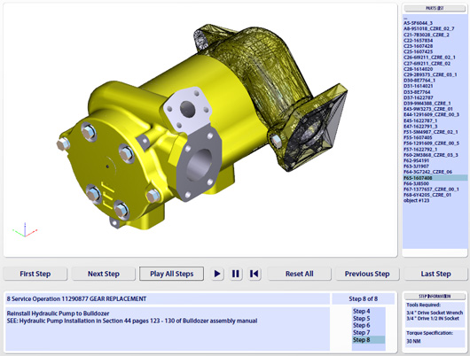Select part C22-1657834

pos(418,41)
